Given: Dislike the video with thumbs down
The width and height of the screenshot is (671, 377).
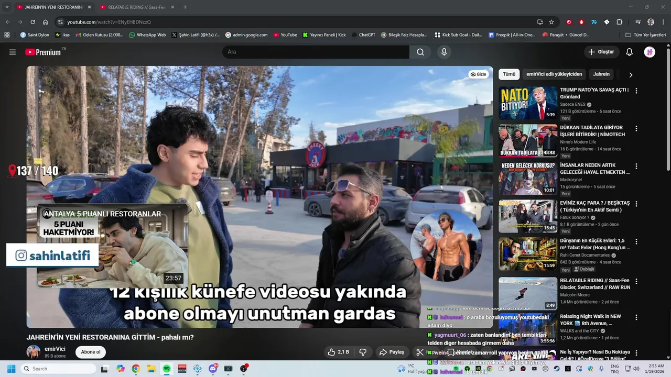Looking at the screenshot, I should coord(363,352).
